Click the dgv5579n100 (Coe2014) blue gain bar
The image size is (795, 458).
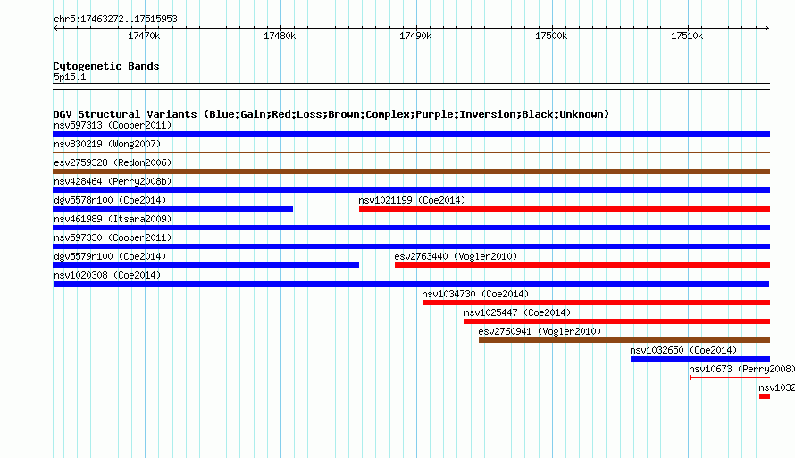tap(205, 265)
